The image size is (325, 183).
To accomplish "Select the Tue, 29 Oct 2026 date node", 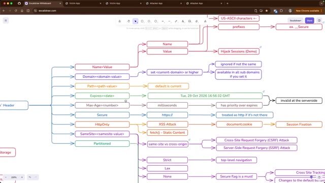I will [205, 96].
